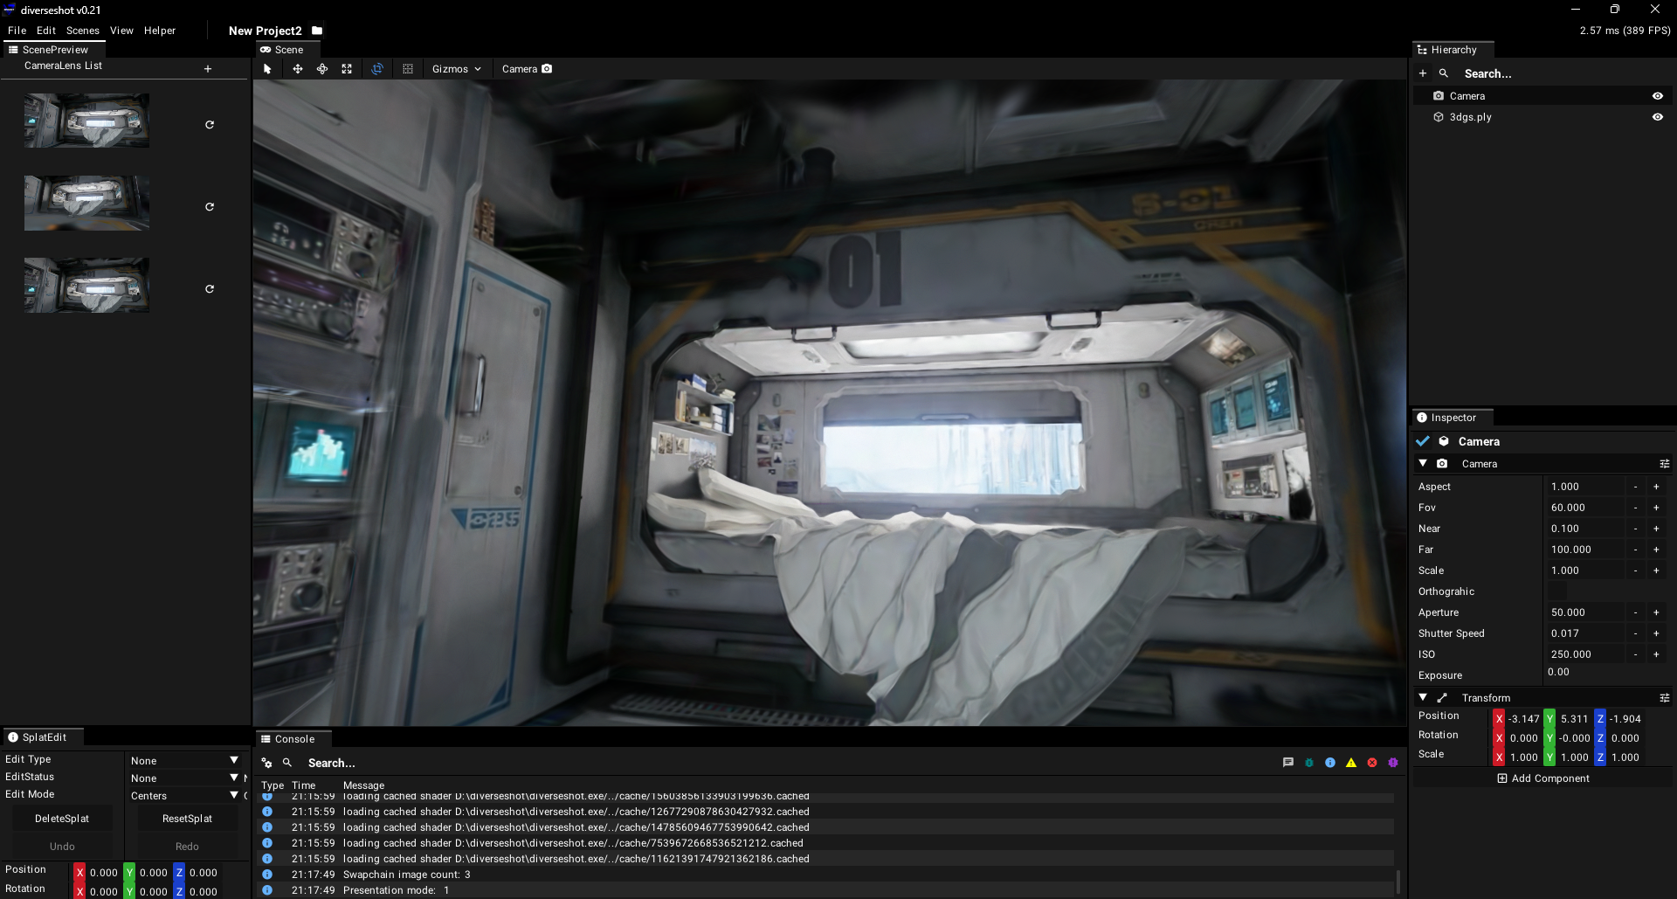Toggle the purple critical filter in Console

pos(1393,763)
